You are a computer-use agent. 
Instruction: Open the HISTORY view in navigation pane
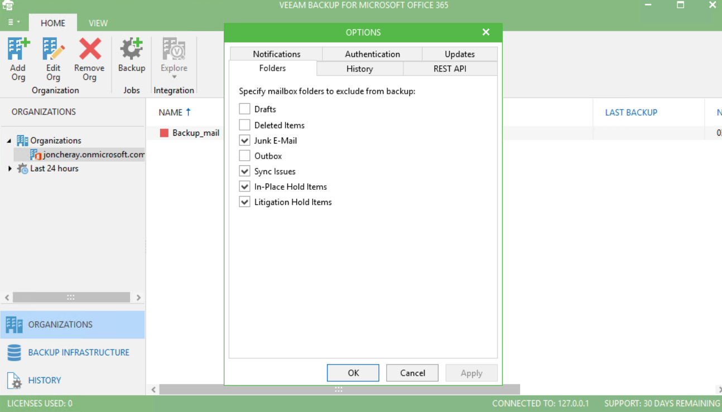tap(73, 380)
